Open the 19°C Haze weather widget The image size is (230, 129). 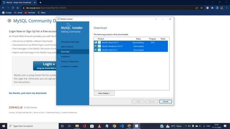(x=174, y=126)
